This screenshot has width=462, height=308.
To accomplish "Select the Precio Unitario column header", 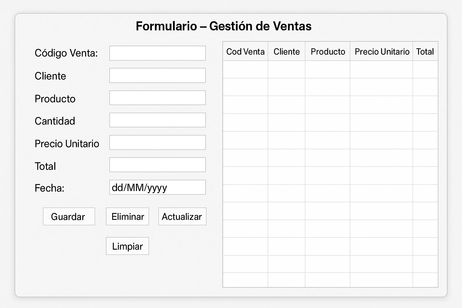I will 382,51.
